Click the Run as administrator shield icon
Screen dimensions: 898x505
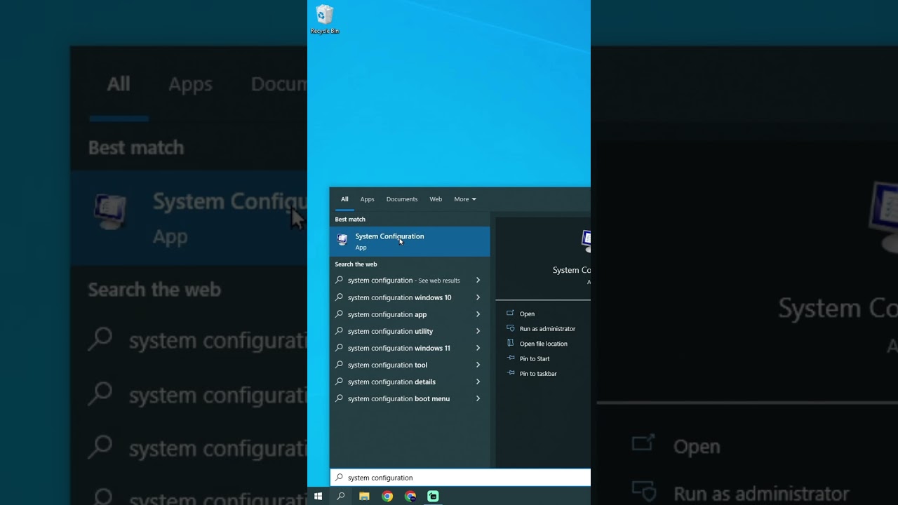coord(510,328)
